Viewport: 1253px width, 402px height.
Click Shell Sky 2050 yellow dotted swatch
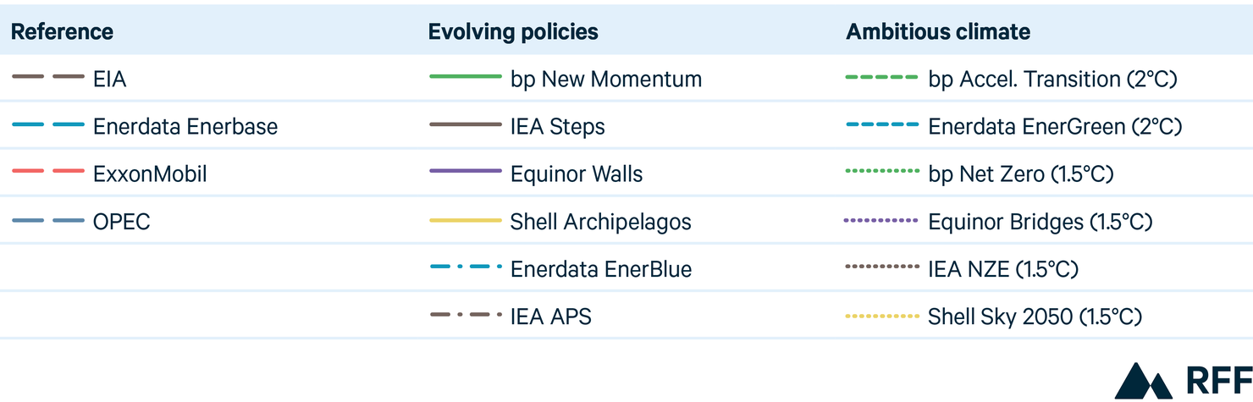(x=882, y=317)
